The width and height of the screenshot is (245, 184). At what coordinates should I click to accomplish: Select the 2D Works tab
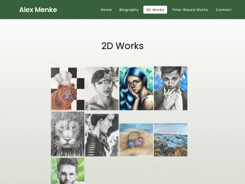(155, 10)
